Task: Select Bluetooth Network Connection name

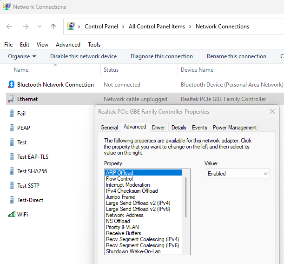Action: (55, 85)
